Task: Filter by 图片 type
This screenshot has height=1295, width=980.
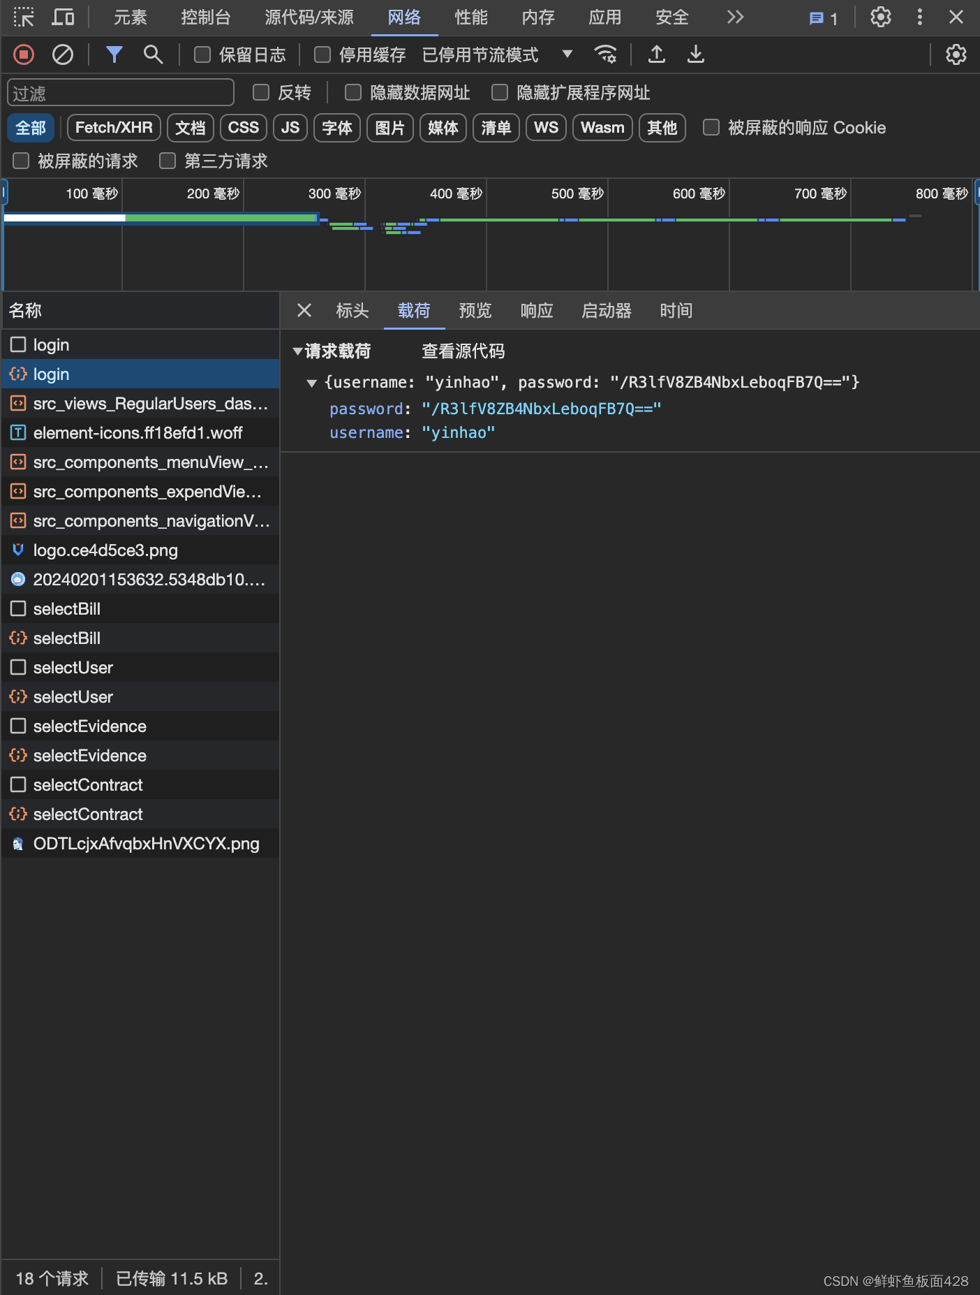Action: [x=390, y=128]
